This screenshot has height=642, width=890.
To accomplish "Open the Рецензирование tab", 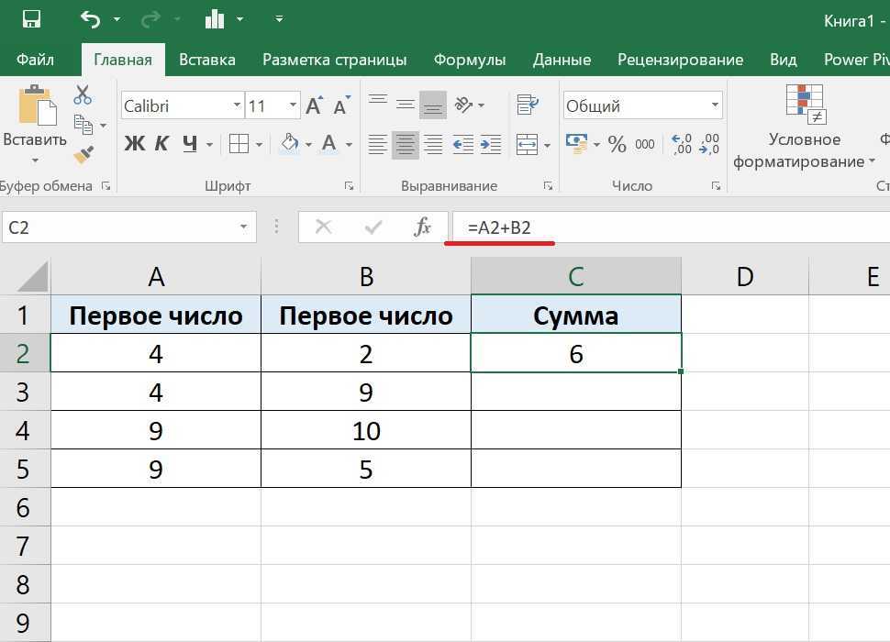I will click(x=680, y=60).
